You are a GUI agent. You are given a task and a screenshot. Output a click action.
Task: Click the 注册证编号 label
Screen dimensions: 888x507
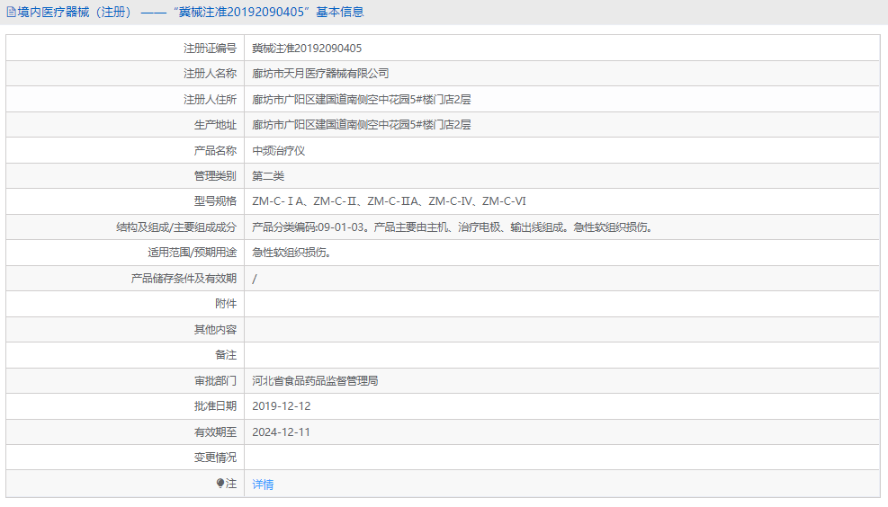coord(210,49)
